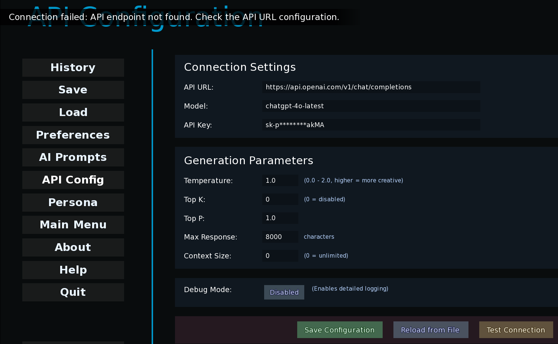This screenshot has width=558, height=344.
Task: Select the Temperature value field
Action: 280,181
